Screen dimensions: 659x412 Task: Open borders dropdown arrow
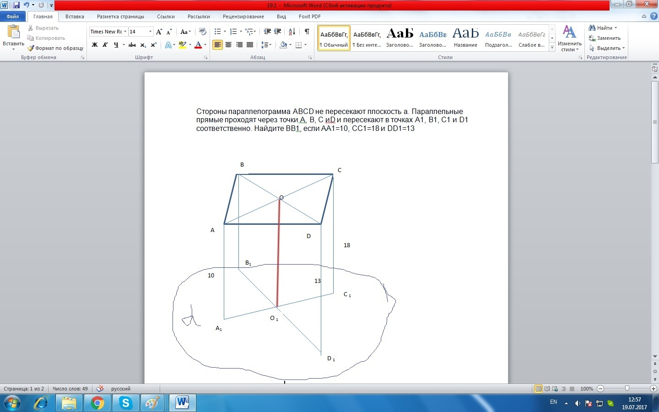coord(305,45)
